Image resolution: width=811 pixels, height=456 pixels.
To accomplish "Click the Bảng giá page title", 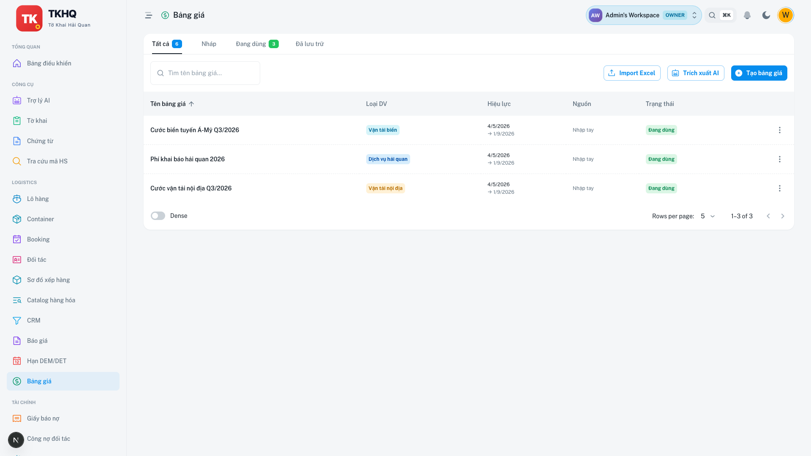I will click(189, 15).
